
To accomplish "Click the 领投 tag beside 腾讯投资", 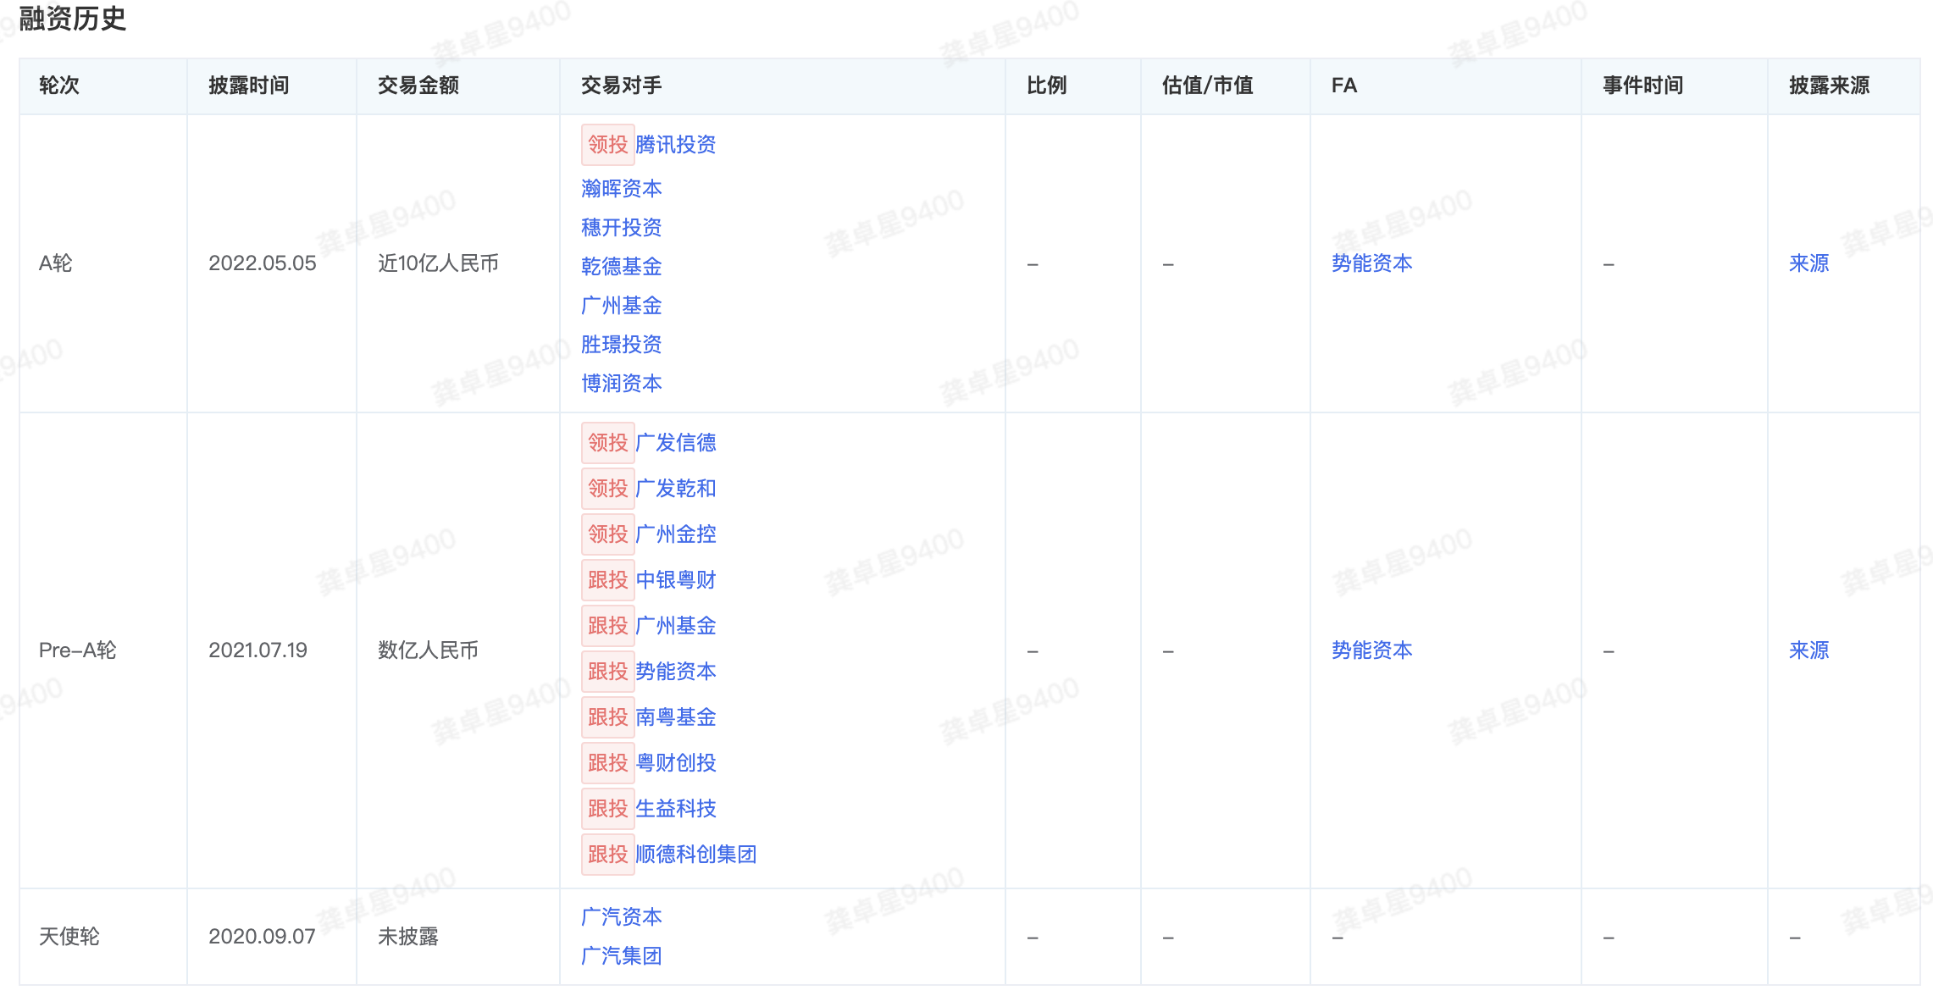I will (607, 145).
